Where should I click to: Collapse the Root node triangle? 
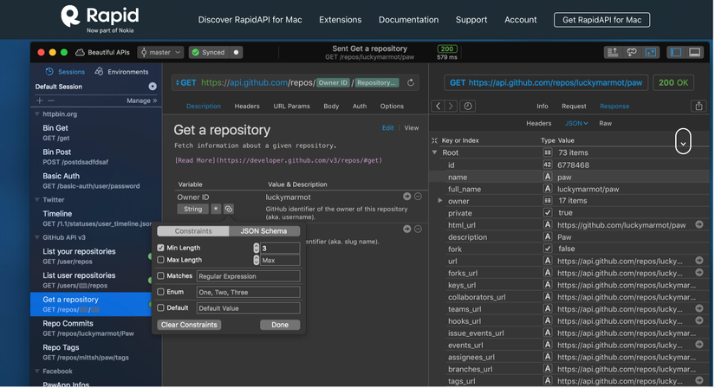click(434, 152)
